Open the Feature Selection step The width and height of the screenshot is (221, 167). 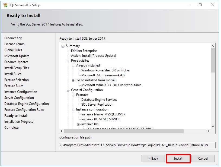[16, 80]
